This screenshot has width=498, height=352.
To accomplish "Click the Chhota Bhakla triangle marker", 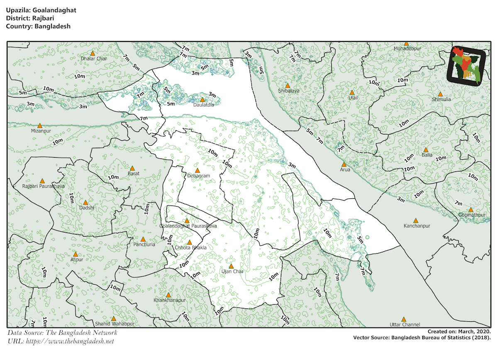I will (190, 242).
